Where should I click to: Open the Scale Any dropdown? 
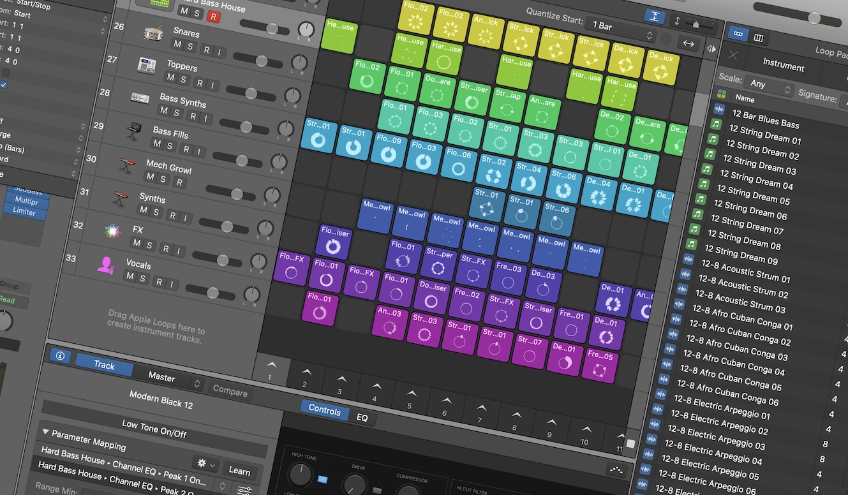769,85
